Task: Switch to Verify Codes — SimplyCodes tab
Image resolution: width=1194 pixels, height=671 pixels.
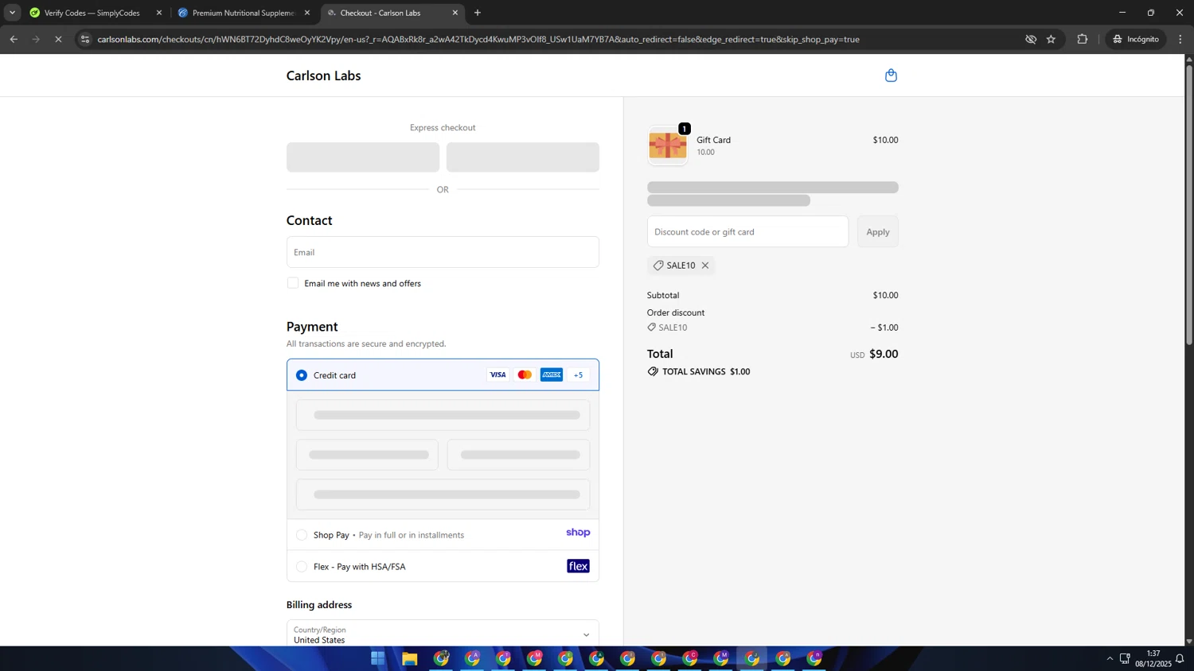Action: [92, 13]
